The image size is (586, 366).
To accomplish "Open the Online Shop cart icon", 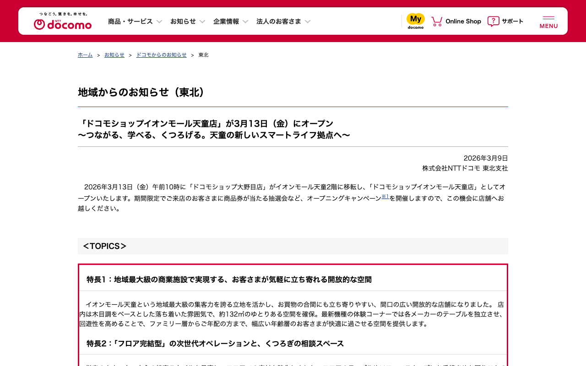I will (437, 21).
